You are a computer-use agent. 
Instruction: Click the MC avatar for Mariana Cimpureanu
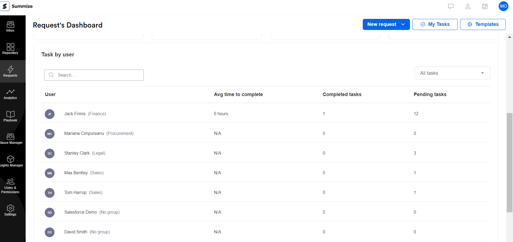coord(50,134)
